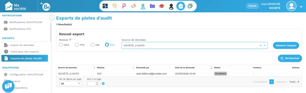Click the Contenu column header
The height and width of the screenshot is (93, 306).
(257, 68)
